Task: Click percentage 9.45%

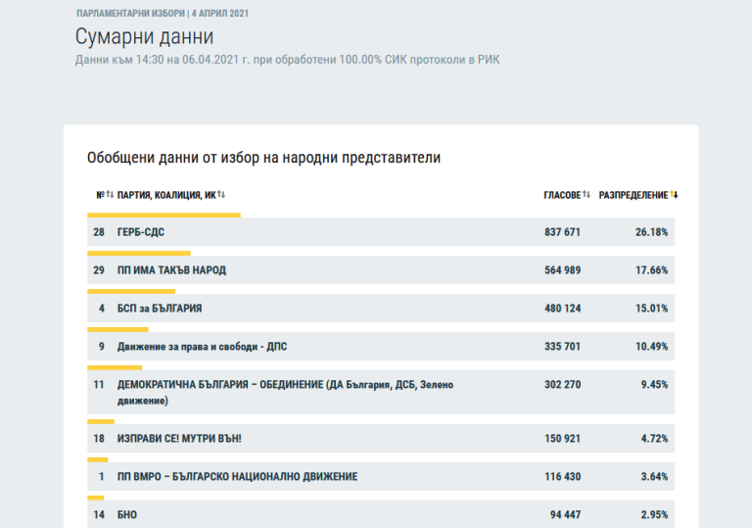Action: tap(654, 384)
